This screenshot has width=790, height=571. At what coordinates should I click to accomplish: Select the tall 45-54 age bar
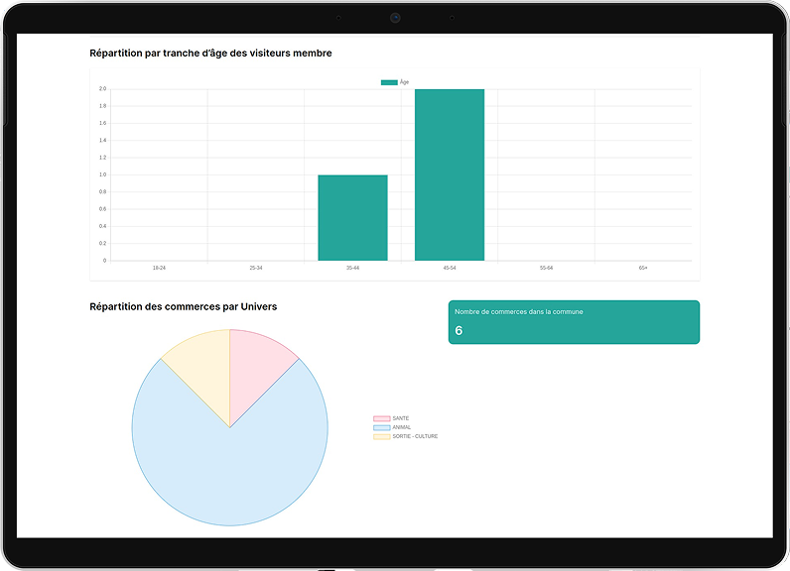pyautogui.click(x=450, y=175)
